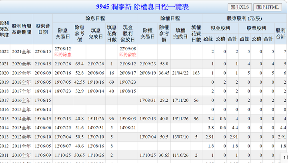Click the 除息交易日 column header
Image resolution: width=288 pixels, height=163 pixels.
click(63, 34)
